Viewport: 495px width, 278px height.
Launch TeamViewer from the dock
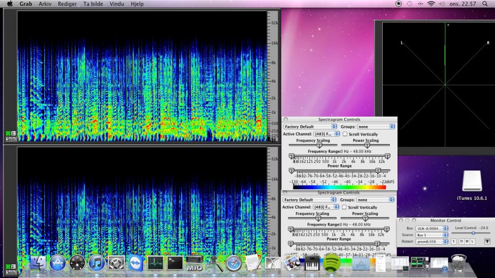pyautogui.click(x=136, y=263)
